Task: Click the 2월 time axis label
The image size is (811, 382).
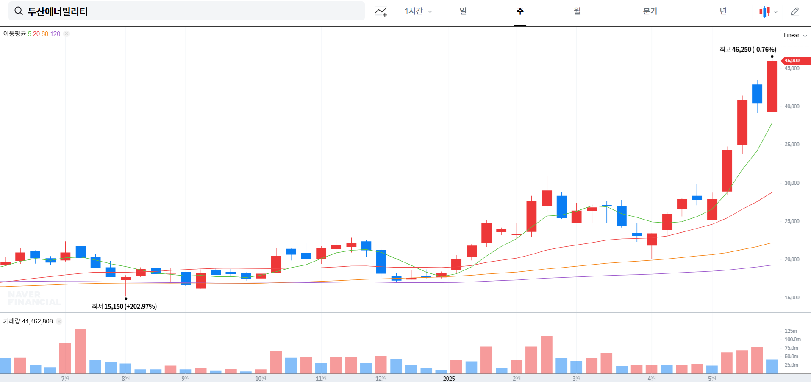Action: coord(517,378)
